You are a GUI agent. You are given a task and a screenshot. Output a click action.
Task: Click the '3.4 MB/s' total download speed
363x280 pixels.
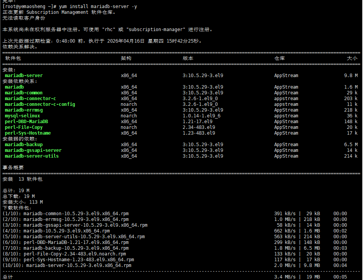285,277
